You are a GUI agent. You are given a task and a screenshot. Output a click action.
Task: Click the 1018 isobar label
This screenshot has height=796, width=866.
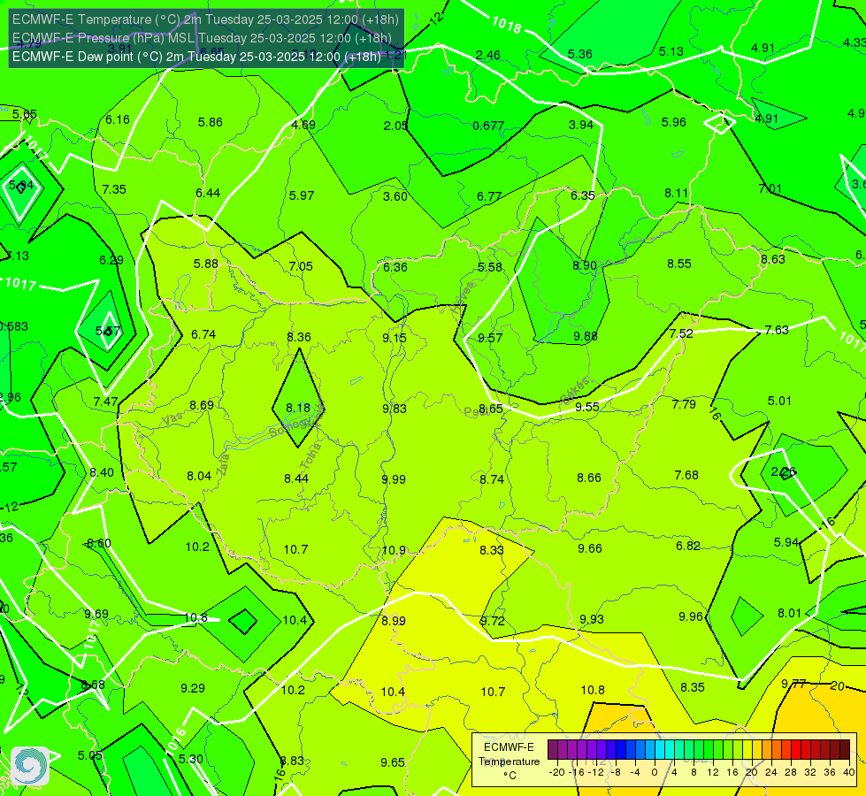(x=507, y=24)
